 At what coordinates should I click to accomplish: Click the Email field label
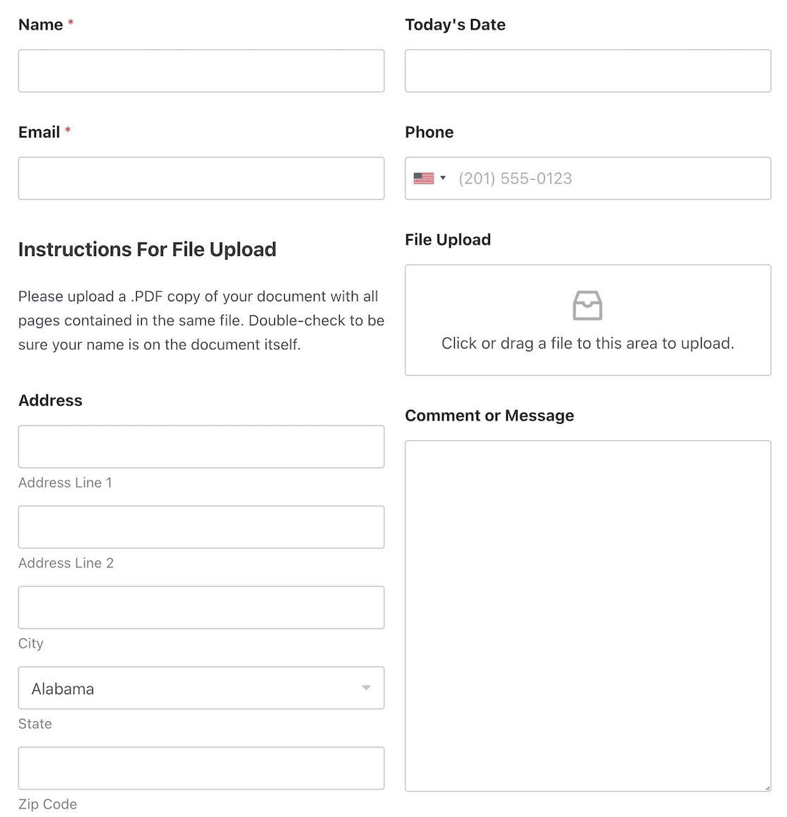coord(39,132)
